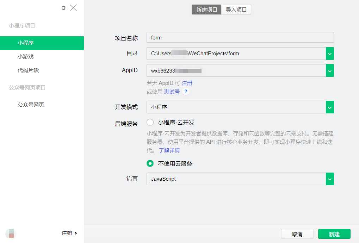This screenshot has height=243, width=359.
Task: Switch to the 导入项目 tab
Action: point(236,10)
